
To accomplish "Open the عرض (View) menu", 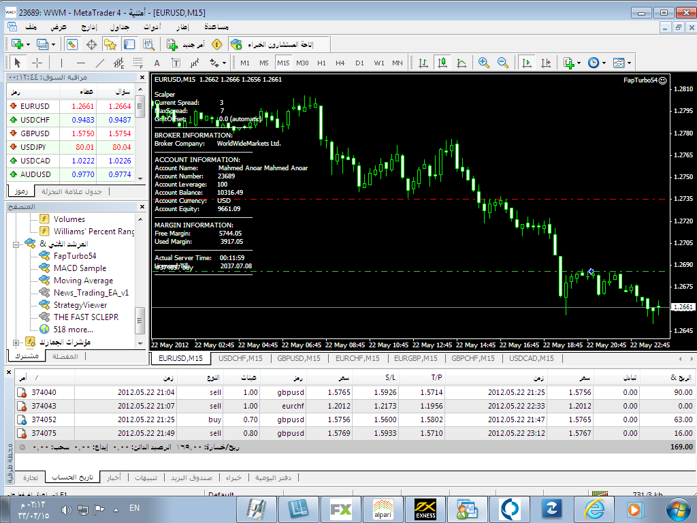I will [x=59, y=27].
